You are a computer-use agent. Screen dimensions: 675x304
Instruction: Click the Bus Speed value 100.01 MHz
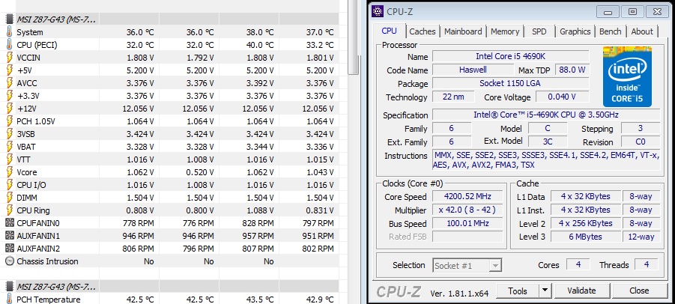pyautogui.click(x=468, y=223)
